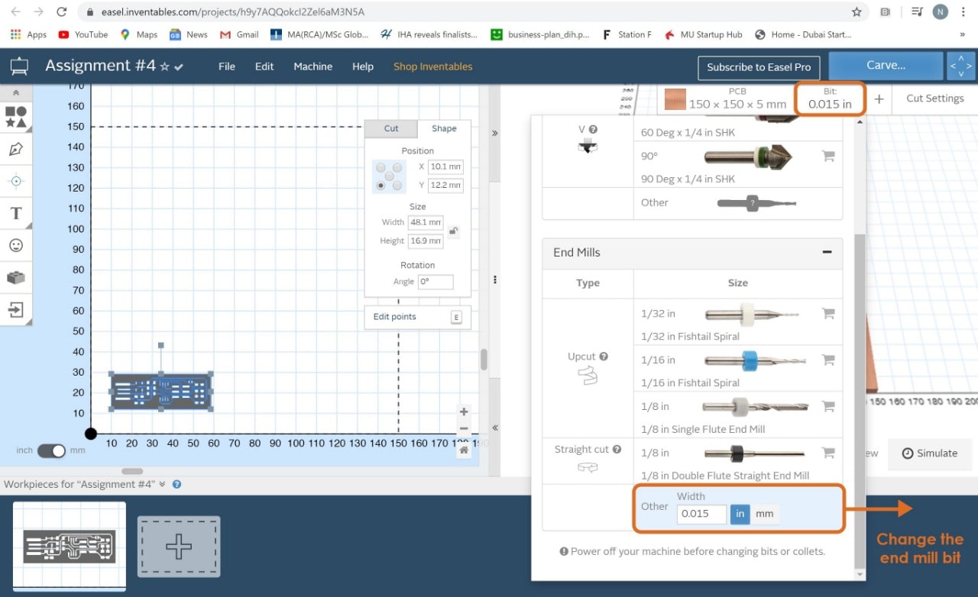This screenshot has height=597, width=978.
Task: Click the Easel logo icon
Action: [18, 66]
